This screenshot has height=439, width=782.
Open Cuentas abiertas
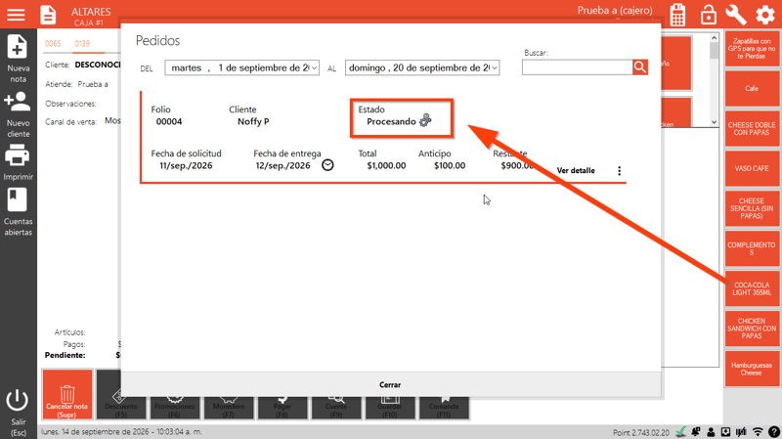coord(18,212)
